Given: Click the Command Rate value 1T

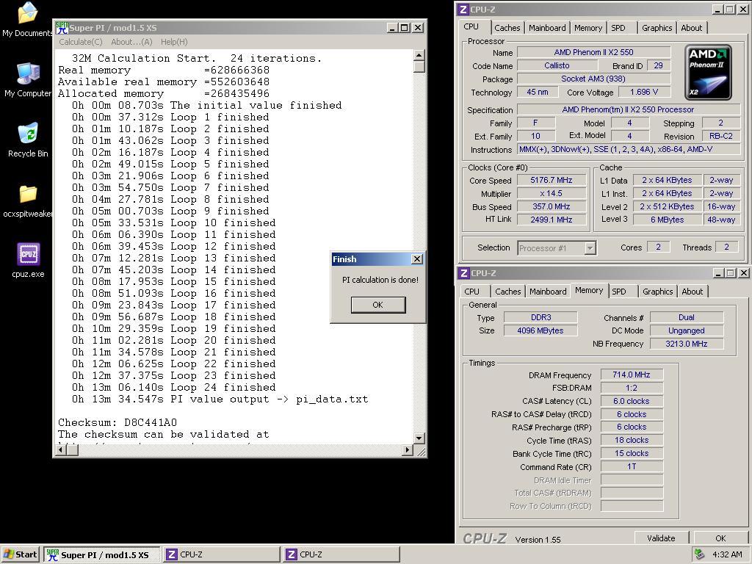Looking at the screenshot, I should 632,466.
